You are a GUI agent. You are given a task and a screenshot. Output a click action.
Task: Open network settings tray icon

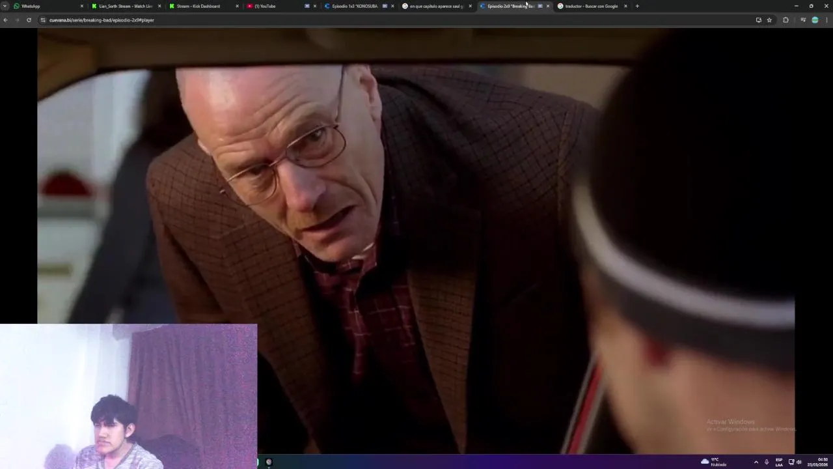791,462
